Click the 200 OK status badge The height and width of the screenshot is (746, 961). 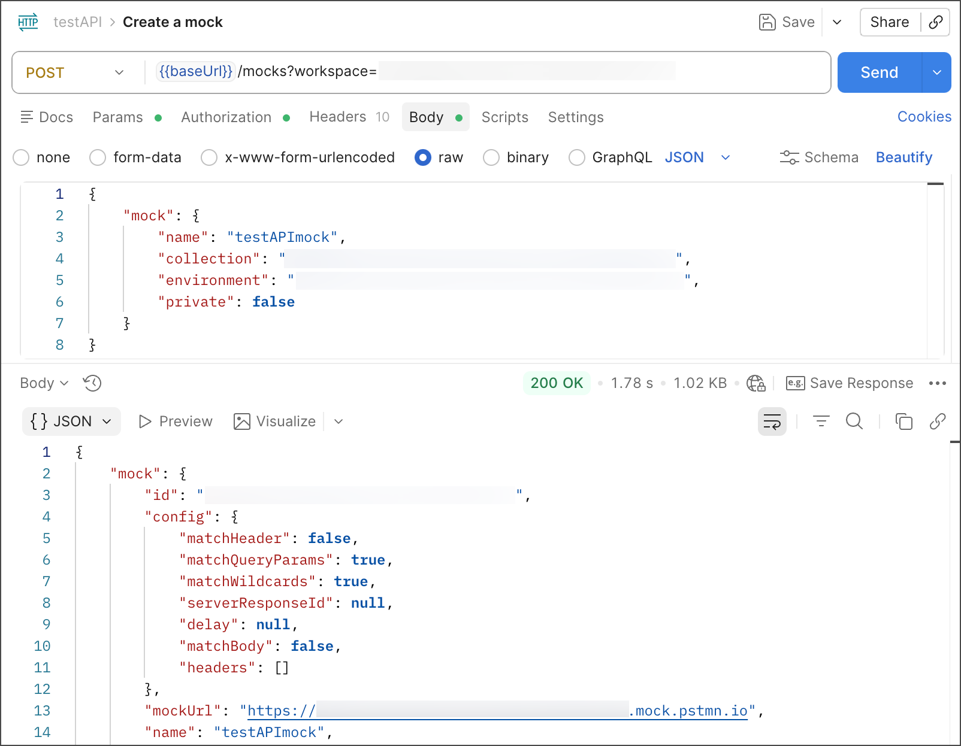(557, 383)
